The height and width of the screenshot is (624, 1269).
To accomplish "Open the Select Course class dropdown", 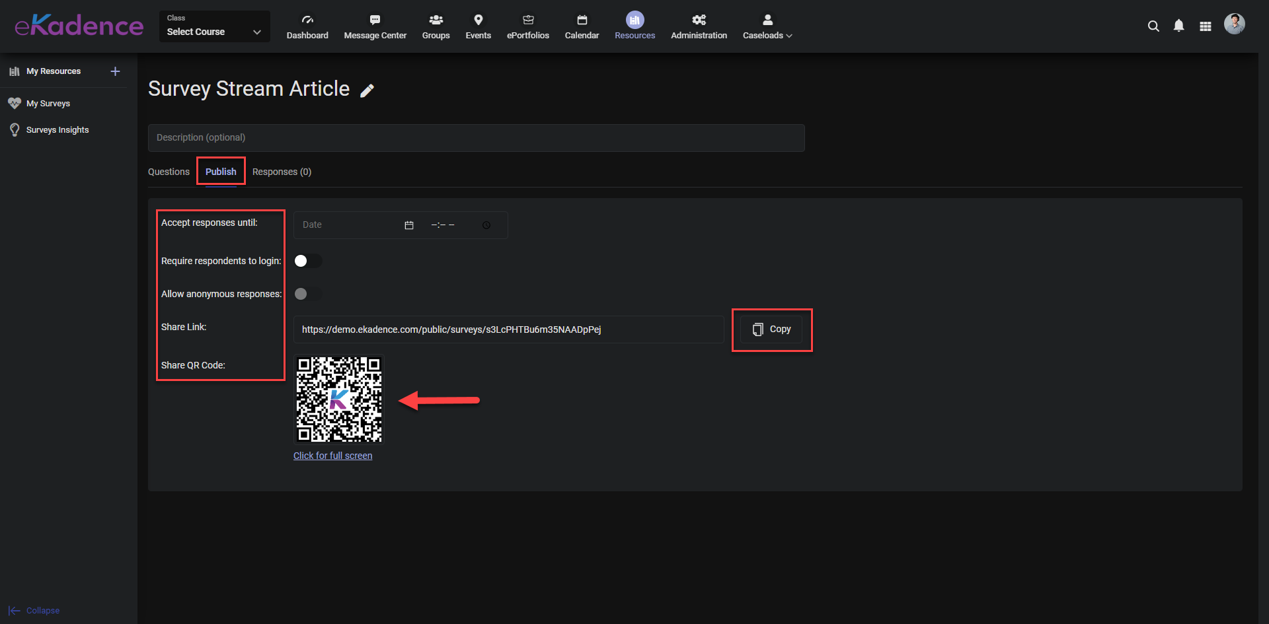I will (x=214, y=26).
